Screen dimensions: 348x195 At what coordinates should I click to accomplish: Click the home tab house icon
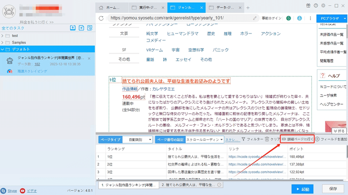pyautogui.click(x=101, y=8)
